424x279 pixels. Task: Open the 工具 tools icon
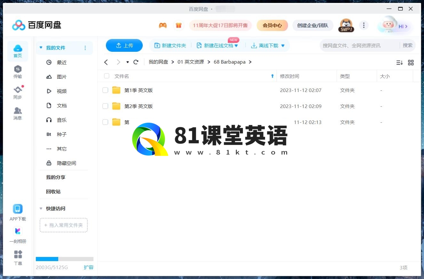click(x=18, y=258)
